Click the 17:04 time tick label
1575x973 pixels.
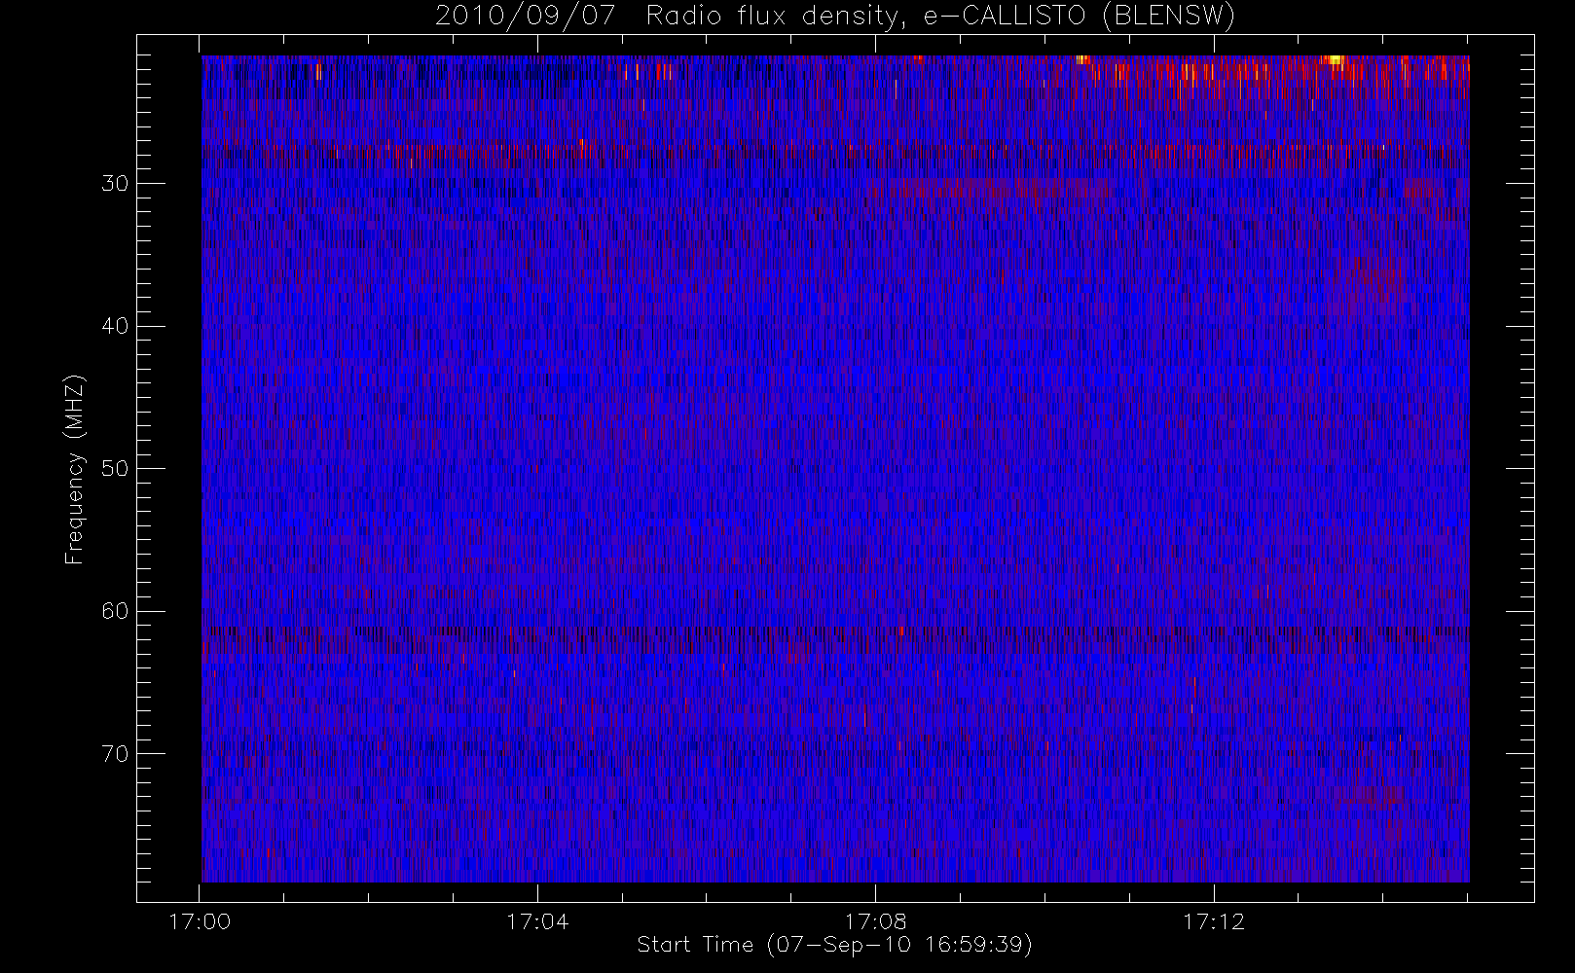537,921
